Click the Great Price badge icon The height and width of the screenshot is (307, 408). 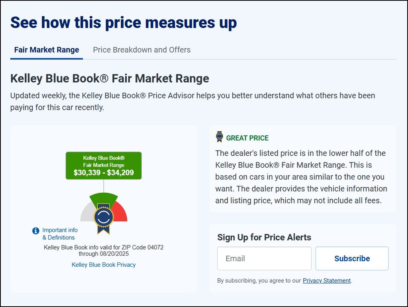pyautogui.click(x=220, y=137)
